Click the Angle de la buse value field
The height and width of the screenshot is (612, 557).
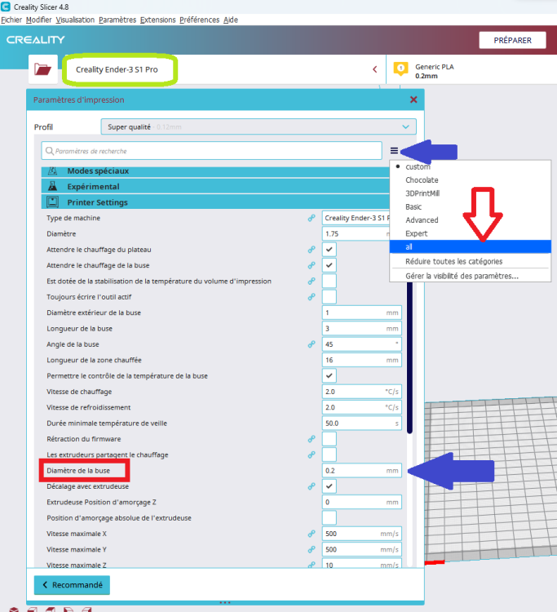tap(361, 344)
